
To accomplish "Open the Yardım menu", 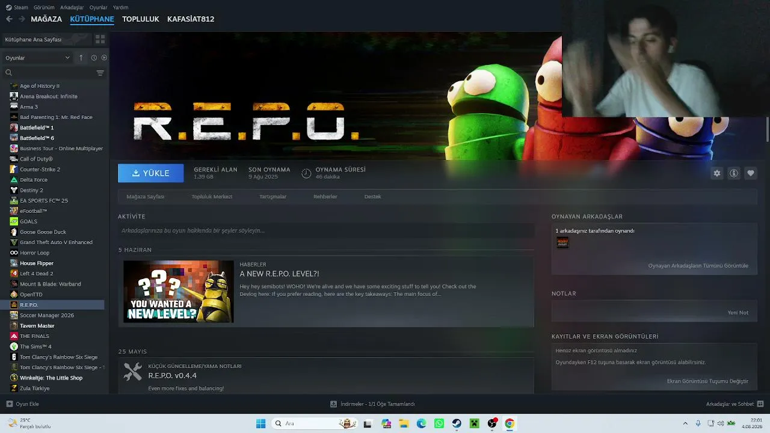I will 120,7.
